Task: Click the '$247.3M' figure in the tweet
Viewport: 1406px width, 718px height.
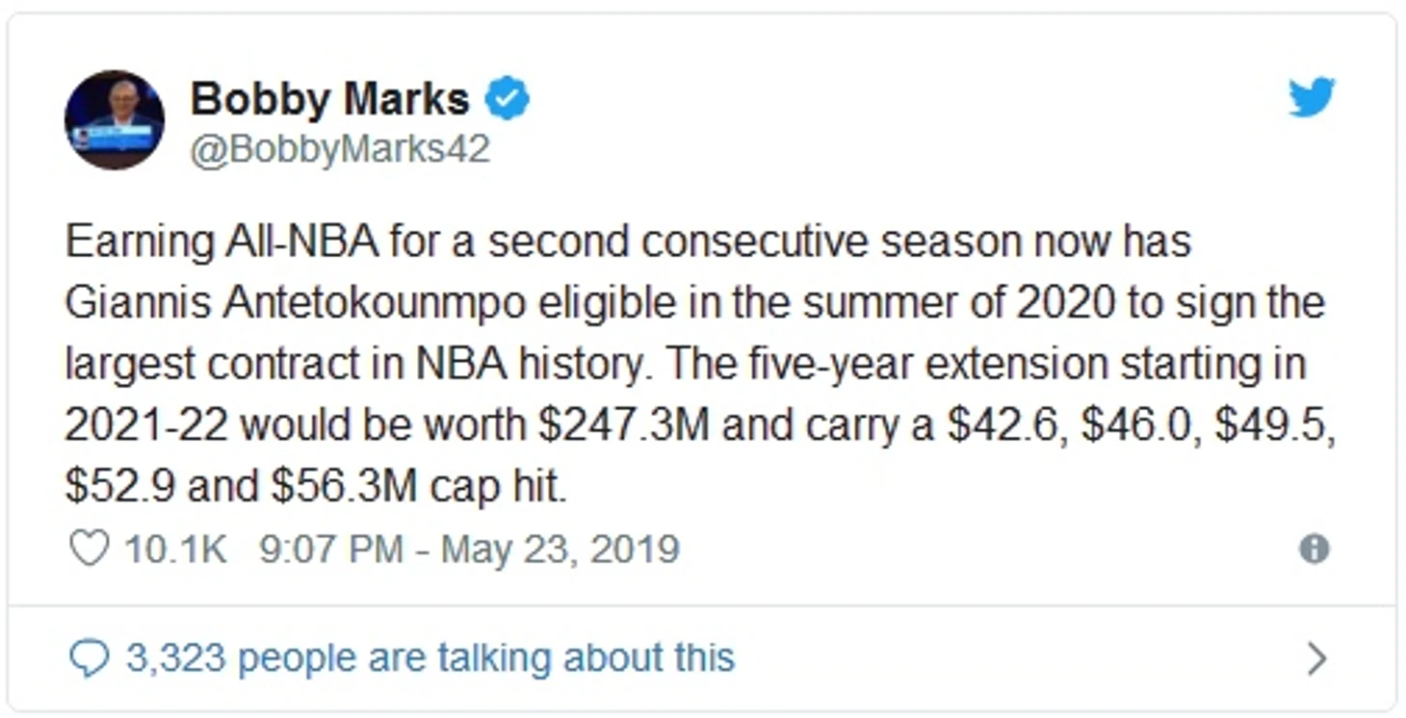Action: pos(624,426)
